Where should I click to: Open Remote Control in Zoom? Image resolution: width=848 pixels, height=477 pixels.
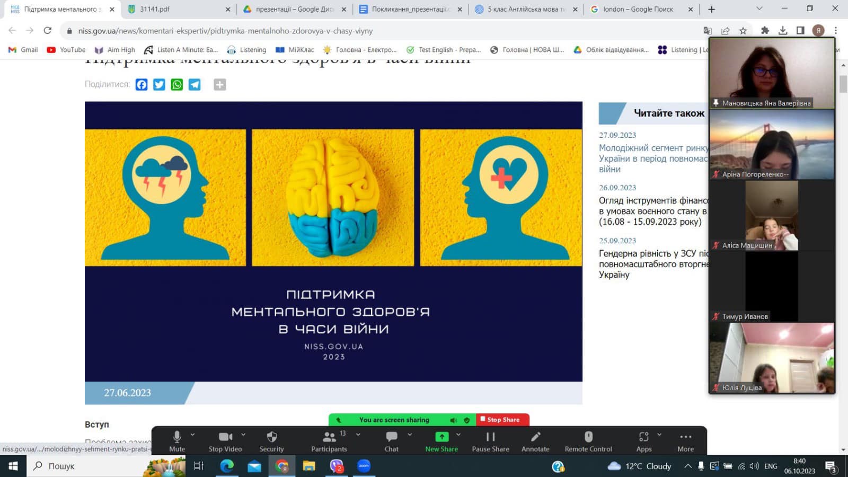pos(588,441)
